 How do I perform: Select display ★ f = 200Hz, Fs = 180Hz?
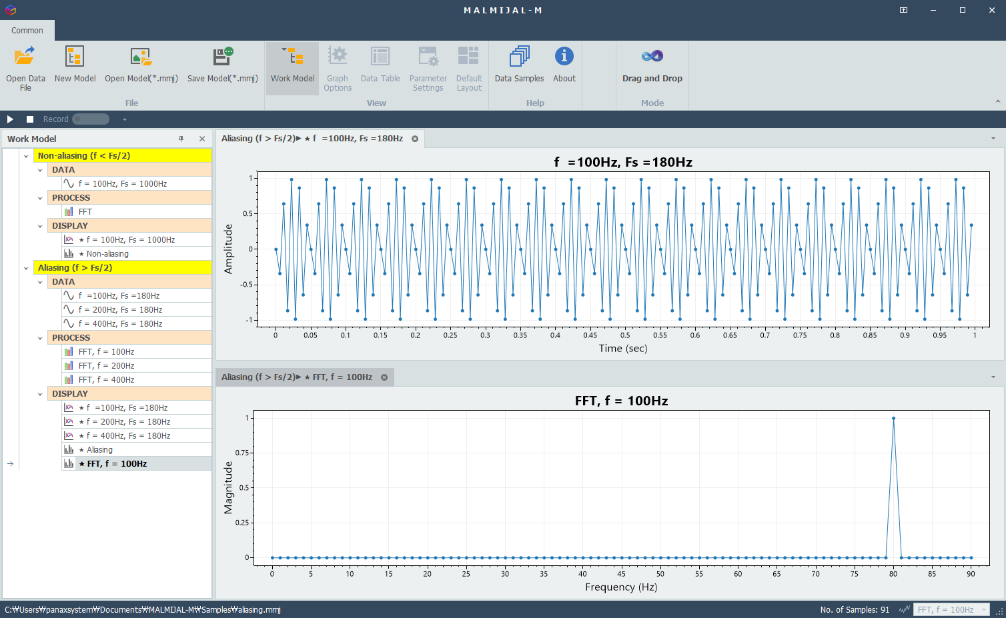(x=137, y=421)
